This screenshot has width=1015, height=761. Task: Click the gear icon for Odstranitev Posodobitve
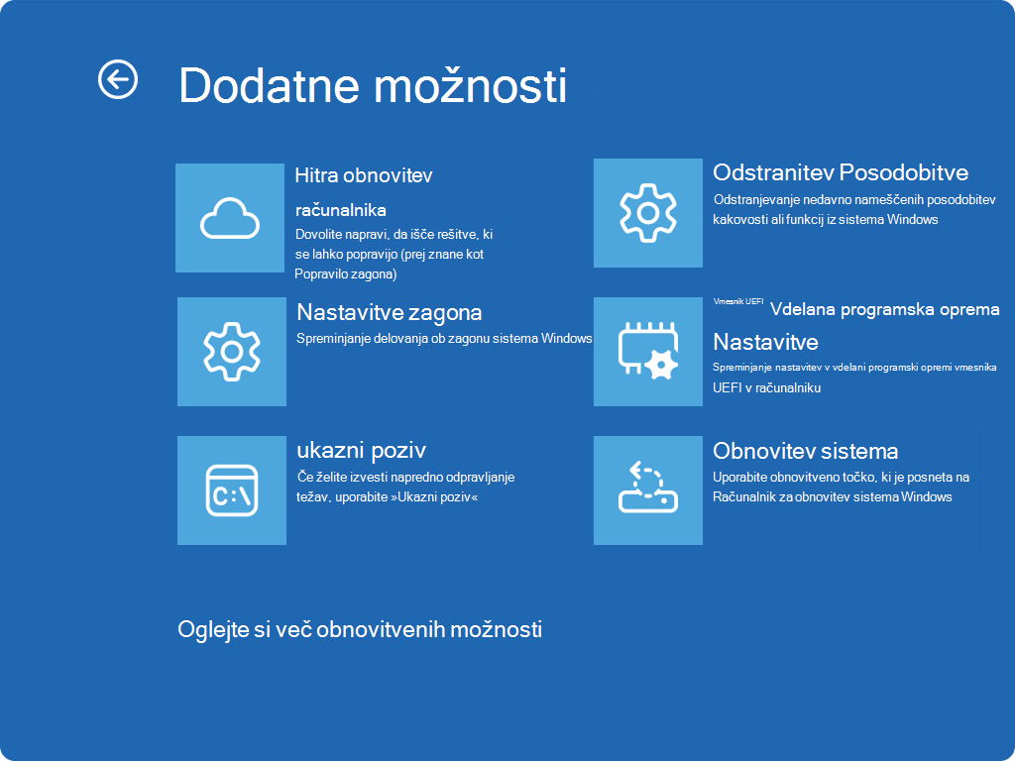(648, 213)
